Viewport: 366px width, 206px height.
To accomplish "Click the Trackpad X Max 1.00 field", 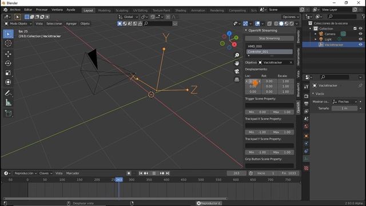I will click(x=282, y=132).
